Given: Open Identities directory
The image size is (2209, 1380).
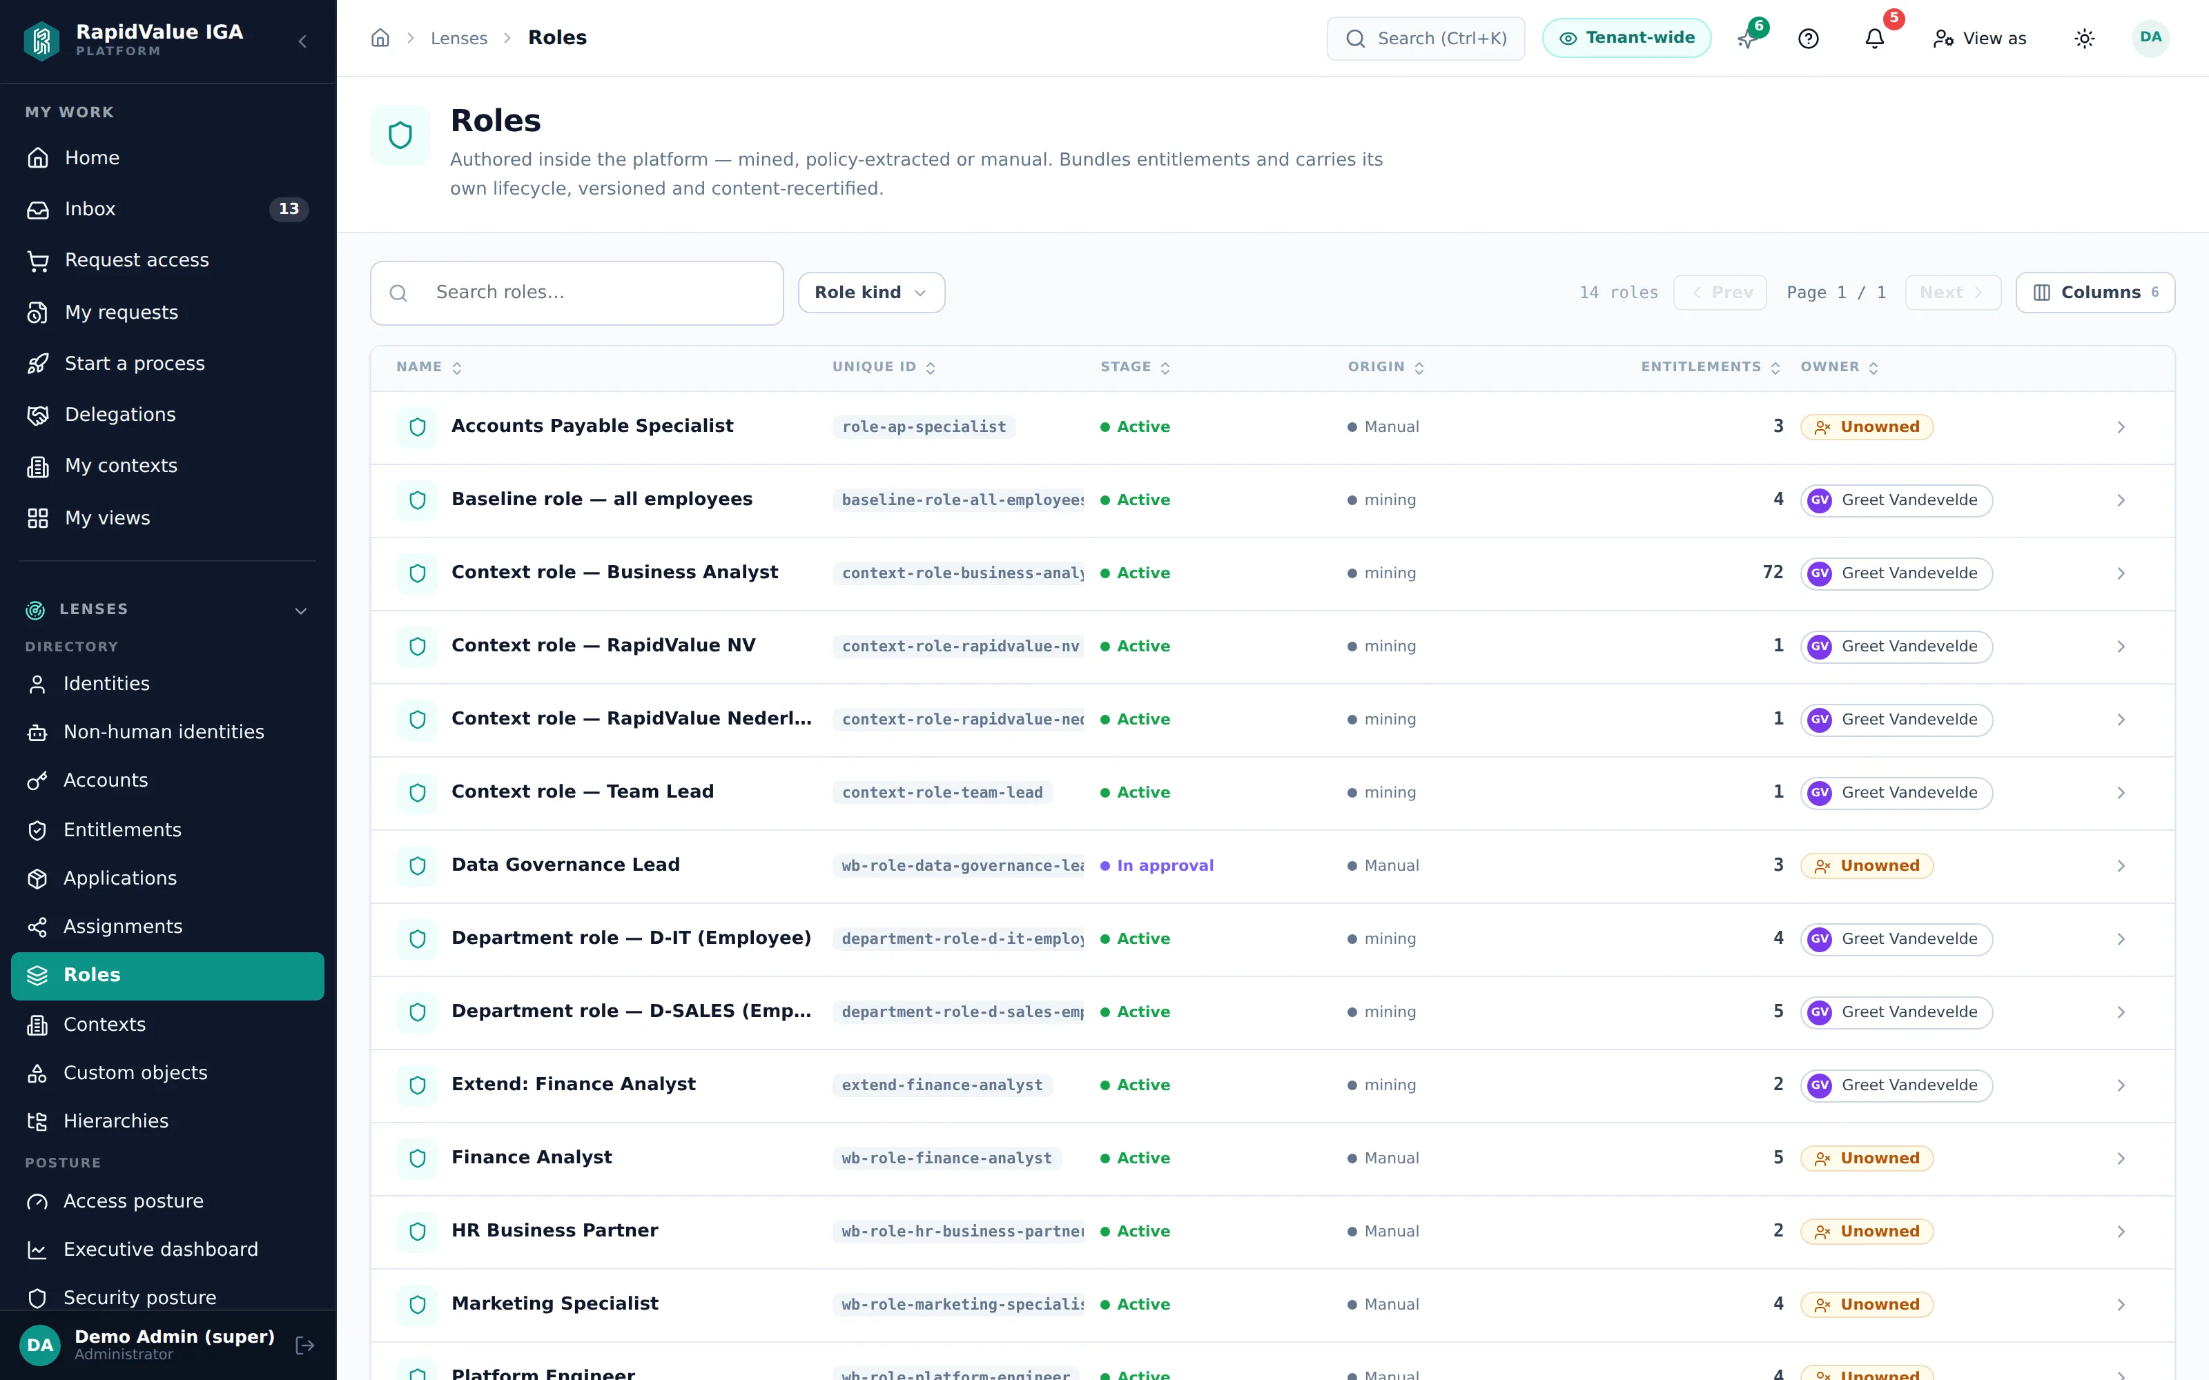Looking at the screenshot, I should coord(168,684).
